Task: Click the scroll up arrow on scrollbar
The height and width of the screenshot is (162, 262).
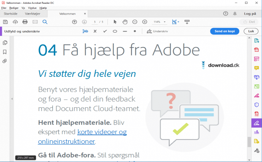Action: click(249, 38)
